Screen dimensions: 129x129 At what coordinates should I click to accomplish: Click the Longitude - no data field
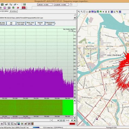tap(61, 5)
